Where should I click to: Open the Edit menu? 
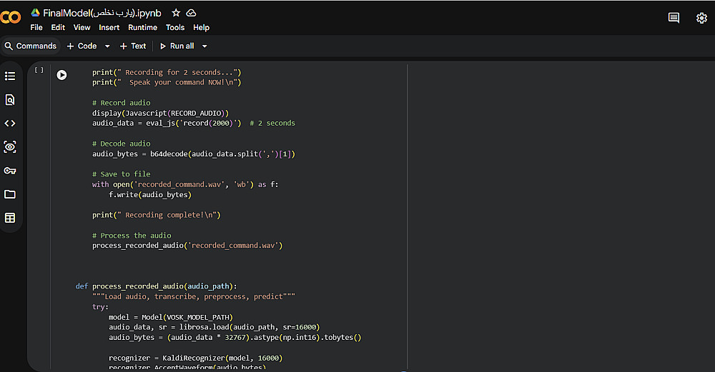point(58,27)
